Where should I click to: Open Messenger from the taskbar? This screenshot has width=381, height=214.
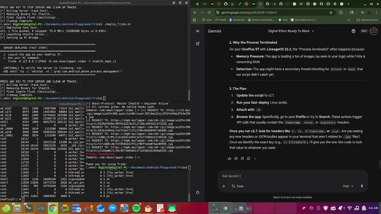(113, 208)
